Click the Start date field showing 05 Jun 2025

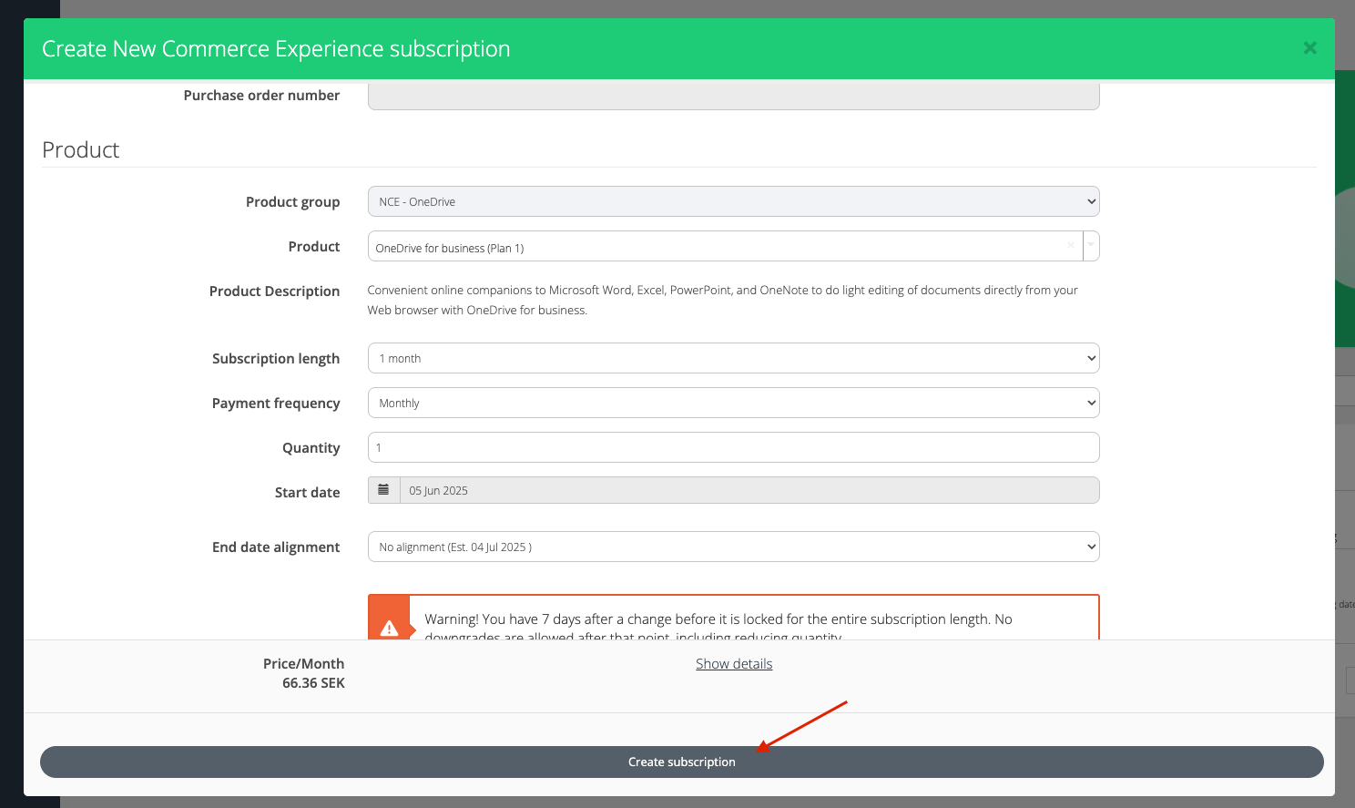(747, 490)
